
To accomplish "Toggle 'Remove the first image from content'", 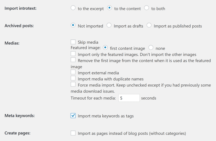I will pyautogui.click(x=73, y=60).
